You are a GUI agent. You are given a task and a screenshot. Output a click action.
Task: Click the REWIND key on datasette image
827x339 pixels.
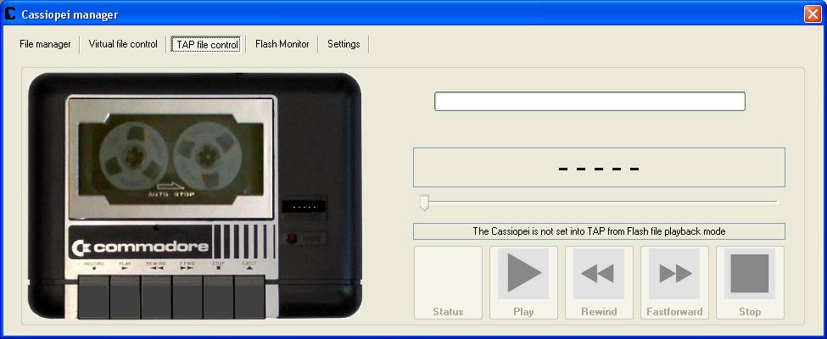pyautogui.click(x=156, y=297)
